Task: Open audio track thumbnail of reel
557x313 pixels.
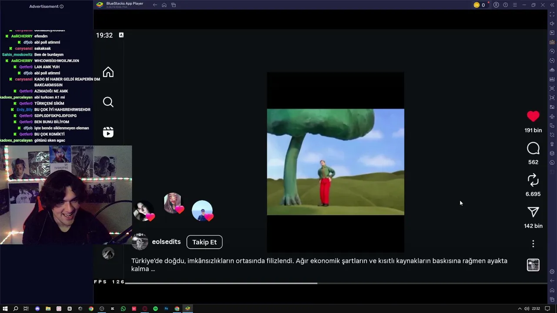Action: click(533, 265)
